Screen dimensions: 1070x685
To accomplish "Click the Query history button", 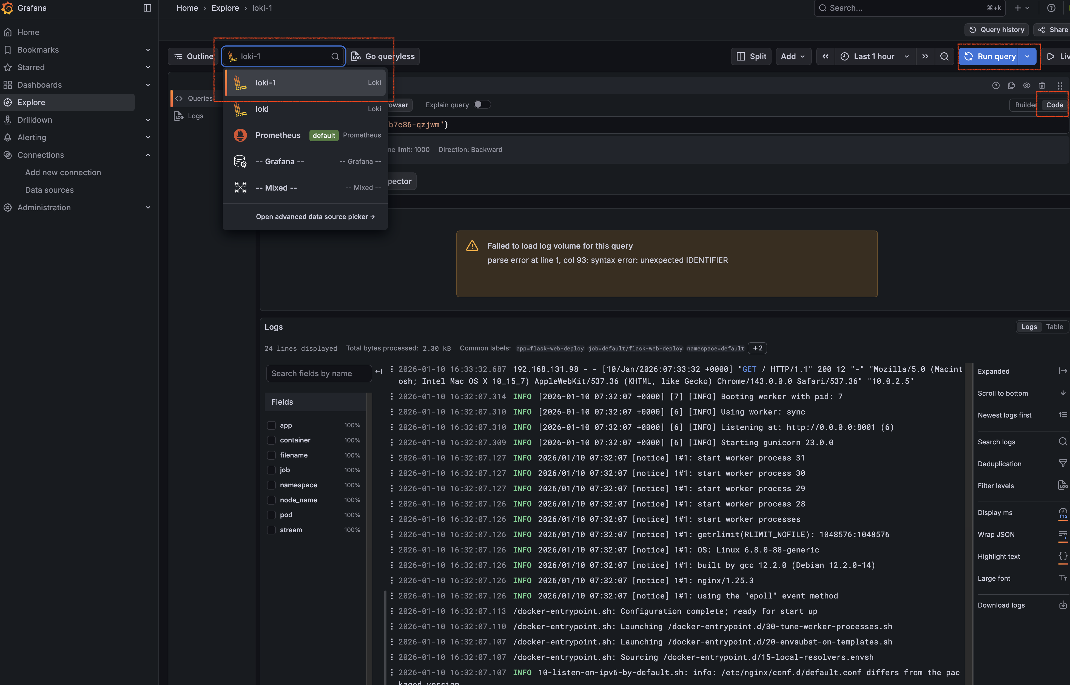I will pyautogui.click(x=997, y=30).
